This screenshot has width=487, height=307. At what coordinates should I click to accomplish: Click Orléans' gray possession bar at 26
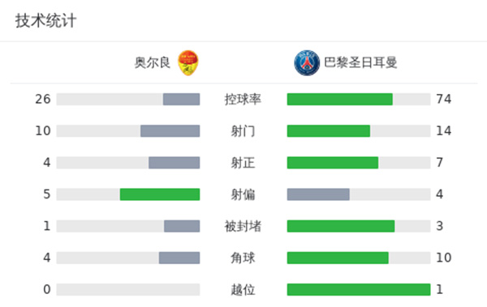(181, 100)
